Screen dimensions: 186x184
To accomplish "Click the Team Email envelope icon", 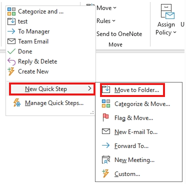I will tap(11, 41).
